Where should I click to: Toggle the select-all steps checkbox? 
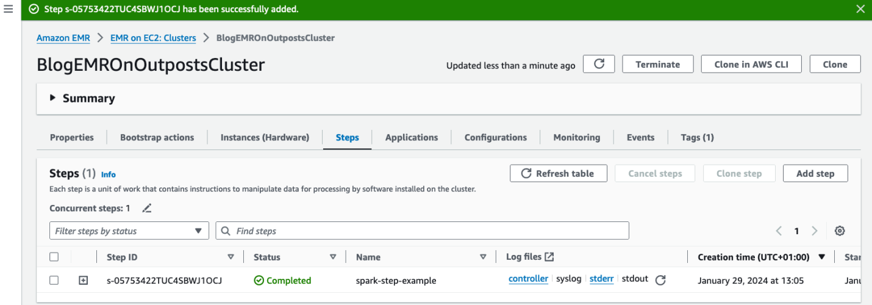[54, 257]
